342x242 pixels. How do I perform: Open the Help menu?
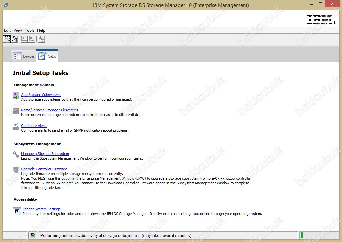[x=41, y=30]
